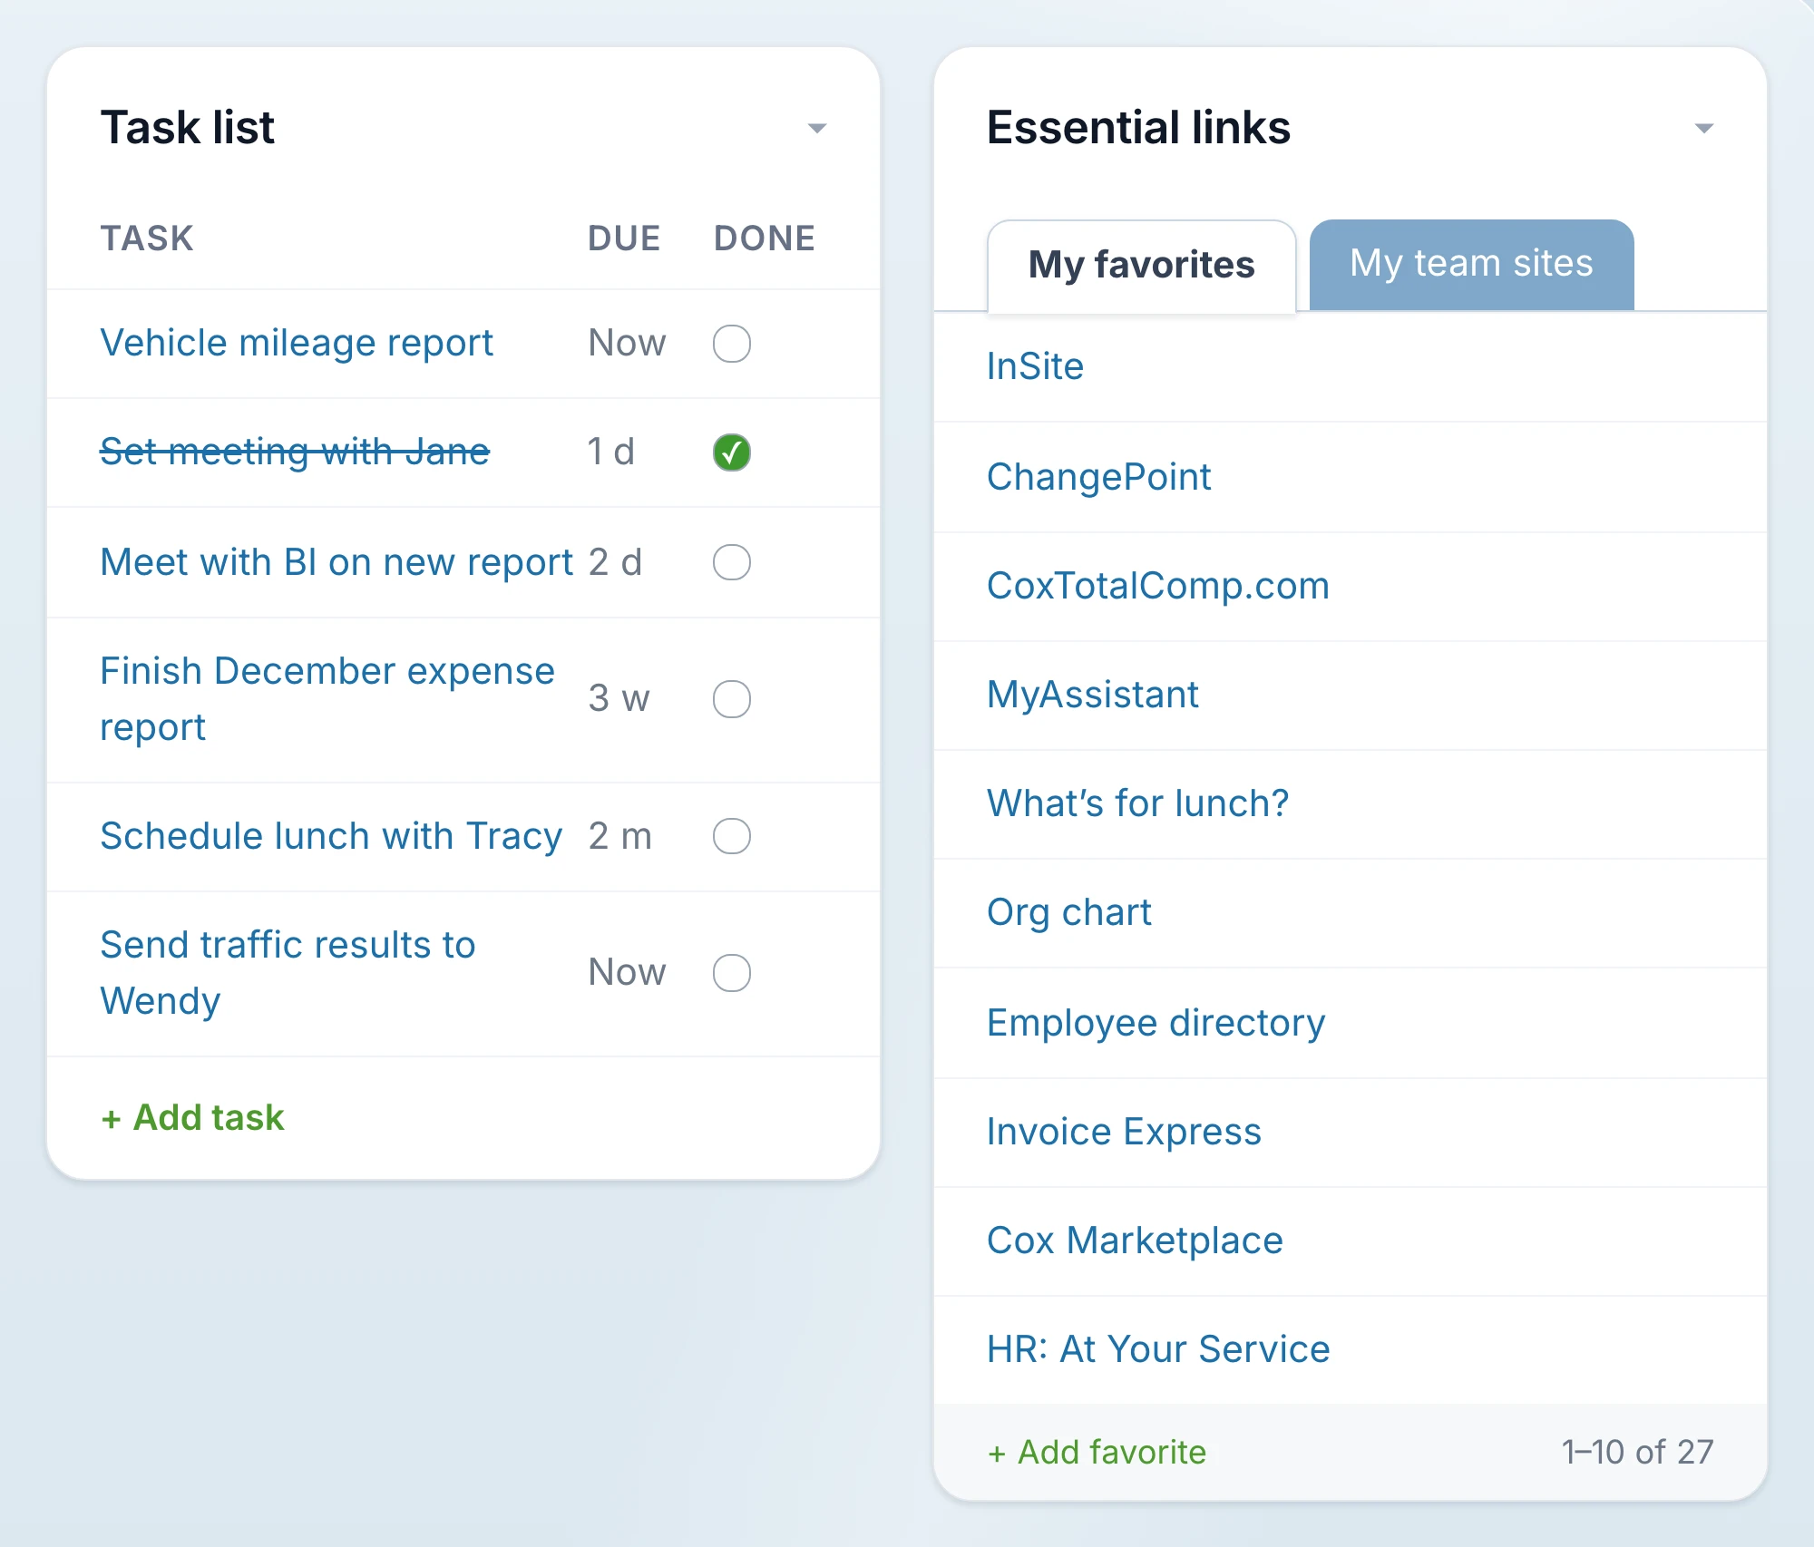Mark Meet with BI on new report done
This screenshot has height=1547, width=1814.
(731, 562)
